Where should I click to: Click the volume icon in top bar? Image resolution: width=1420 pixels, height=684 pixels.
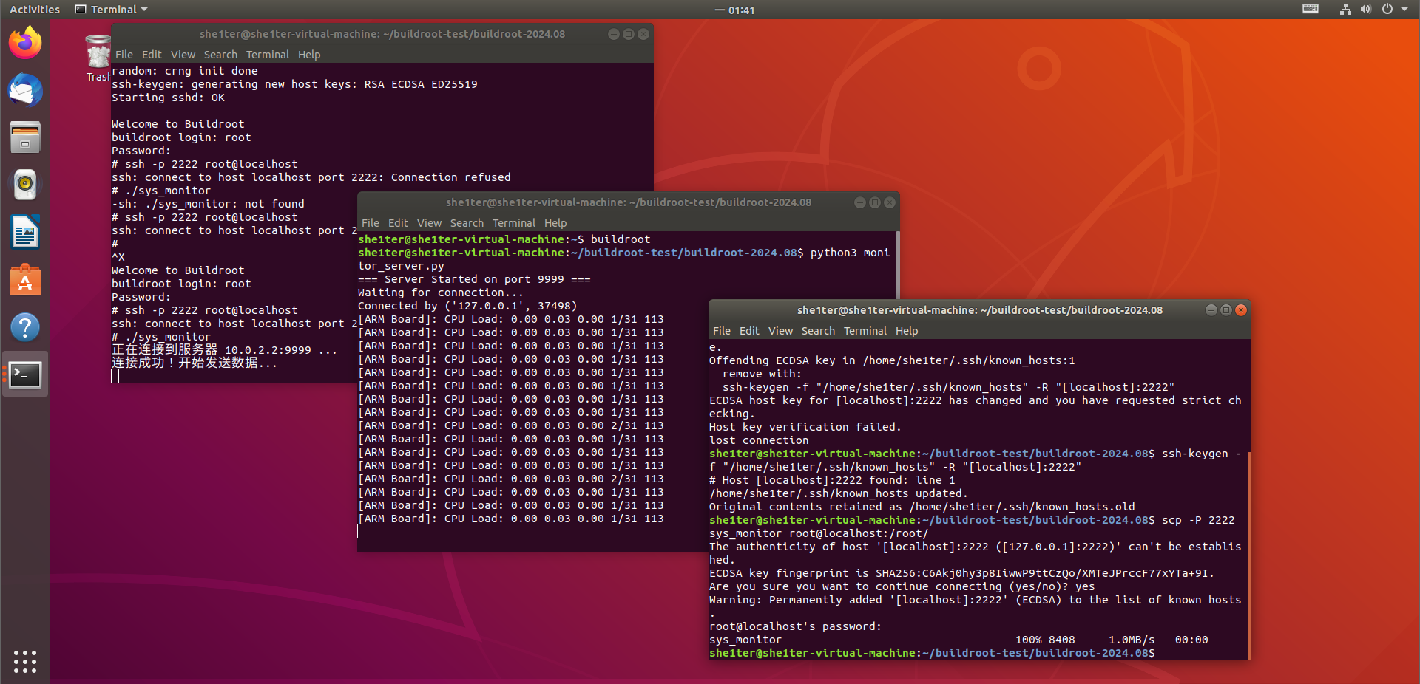[1366, 10]
